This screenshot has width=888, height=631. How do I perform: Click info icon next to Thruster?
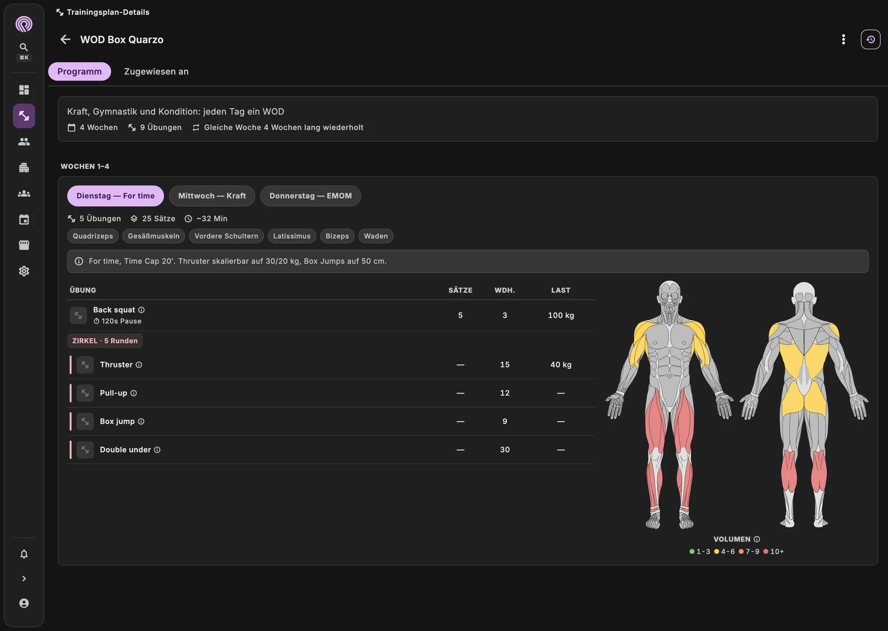139,365
